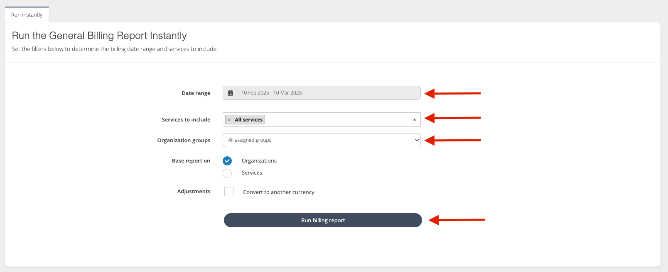Click the Services to include field label
Screen dimensions: 668x272
pyautogui.click(x=186, y=120)
